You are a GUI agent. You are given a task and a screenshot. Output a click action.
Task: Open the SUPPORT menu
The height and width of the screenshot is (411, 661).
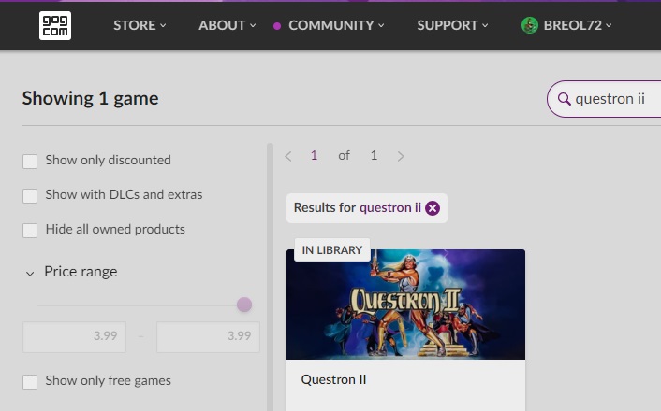452,25
